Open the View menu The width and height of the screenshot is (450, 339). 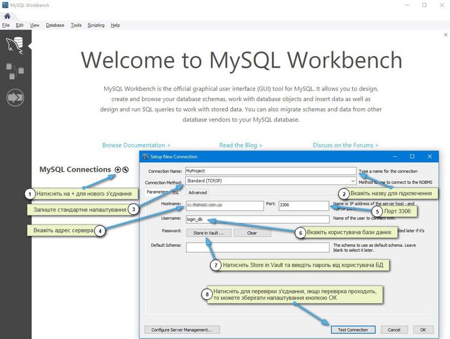tap(35, 25)
